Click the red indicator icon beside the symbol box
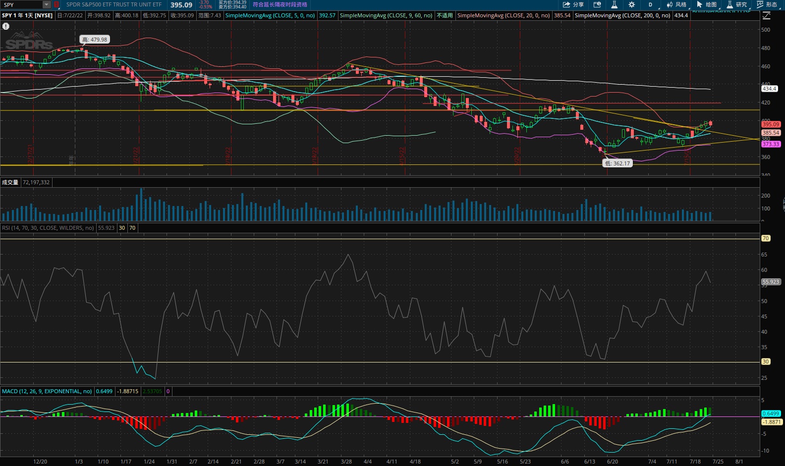Viewport: 785px width, 466px height. pos(56,4)
